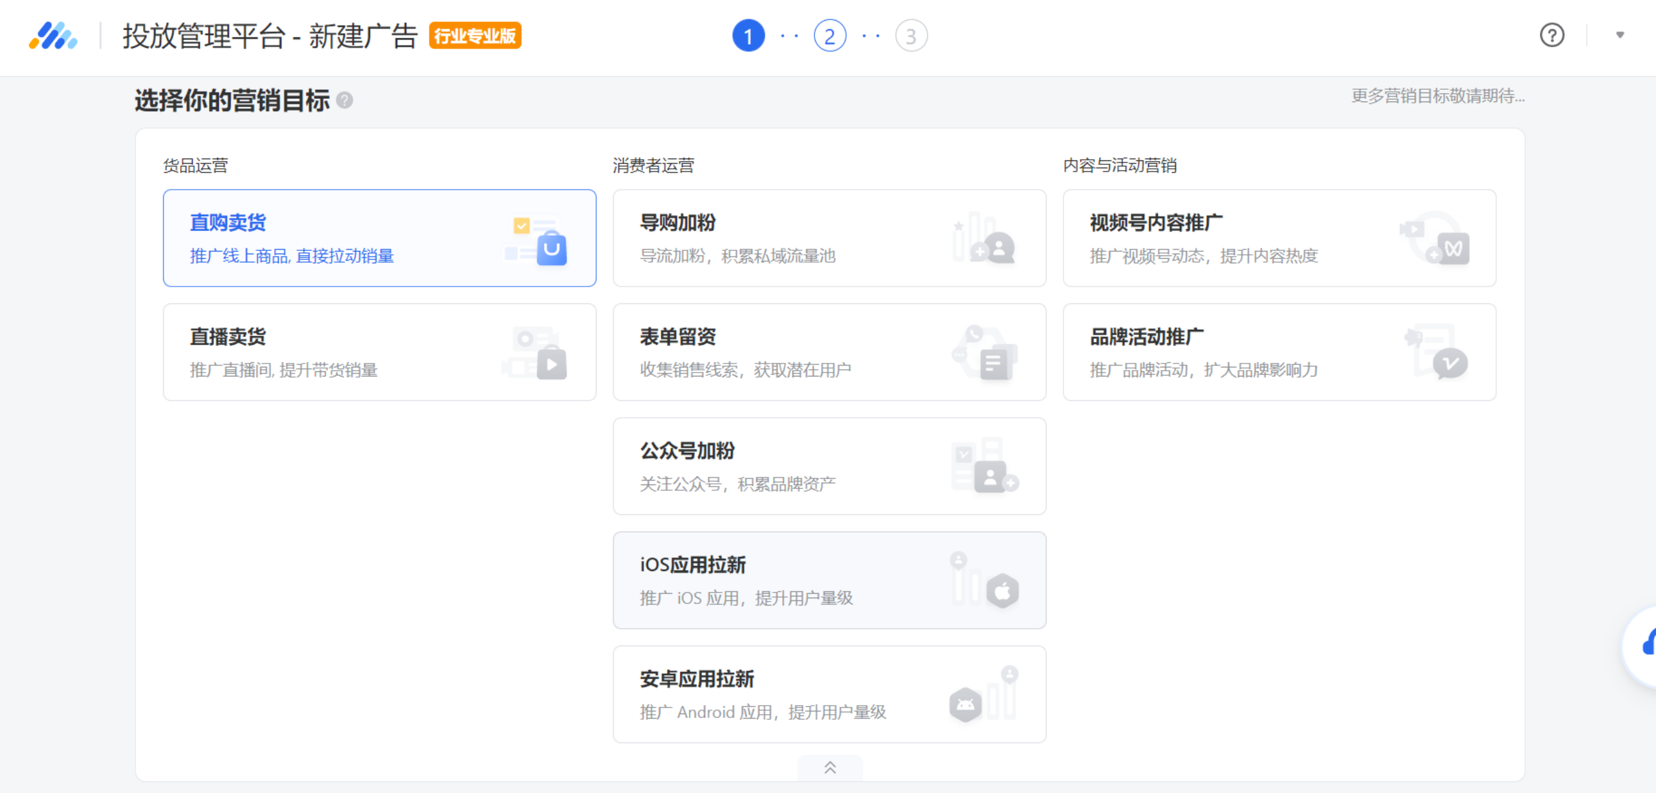Select the 品牌活动推广 marketing goal card
1656x793 pixels.
click(1280, 352)
